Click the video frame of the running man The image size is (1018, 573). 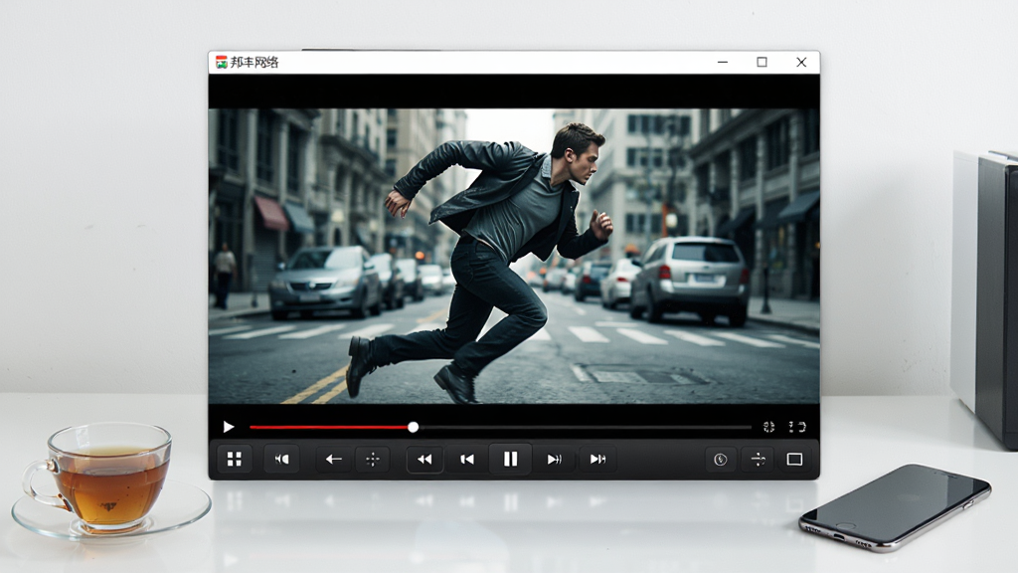point(514,256)
